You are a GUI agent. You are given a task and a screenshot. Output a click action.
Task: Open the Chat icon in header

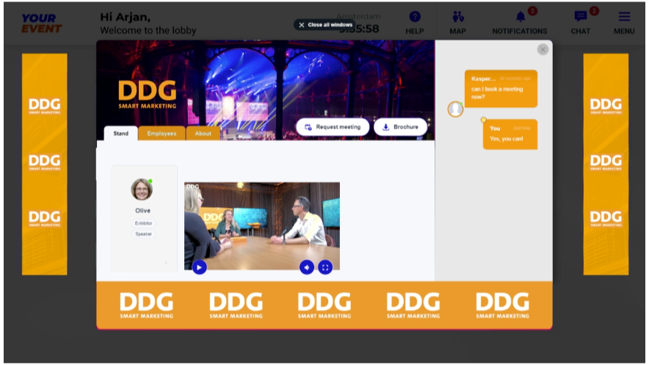pyautogui.click(x=581, y=17)
